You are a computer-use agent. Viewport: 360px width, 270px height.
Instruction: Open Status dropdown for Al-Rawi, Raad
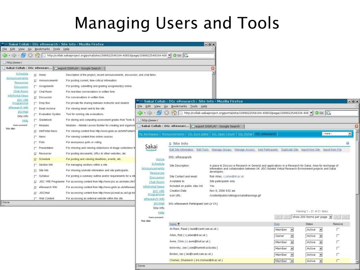point(314,230)
